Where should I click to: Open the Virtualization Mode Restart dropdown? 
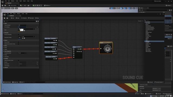point(22,53)
